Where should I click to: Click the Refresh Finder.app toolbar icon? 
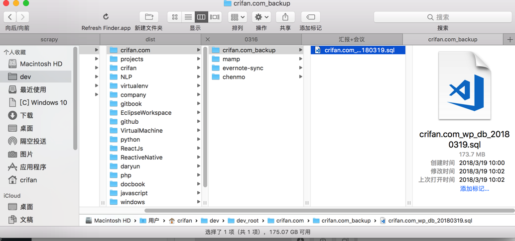click(x=106, y=17)
